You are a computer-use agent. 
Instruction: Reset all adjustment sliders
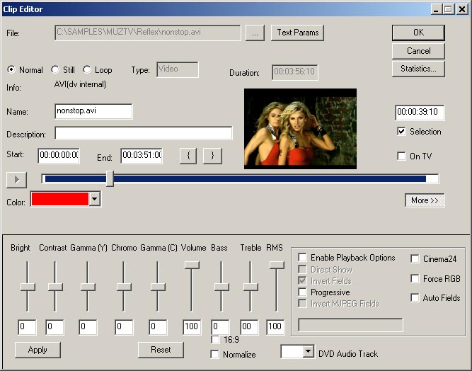coord(161,350)
